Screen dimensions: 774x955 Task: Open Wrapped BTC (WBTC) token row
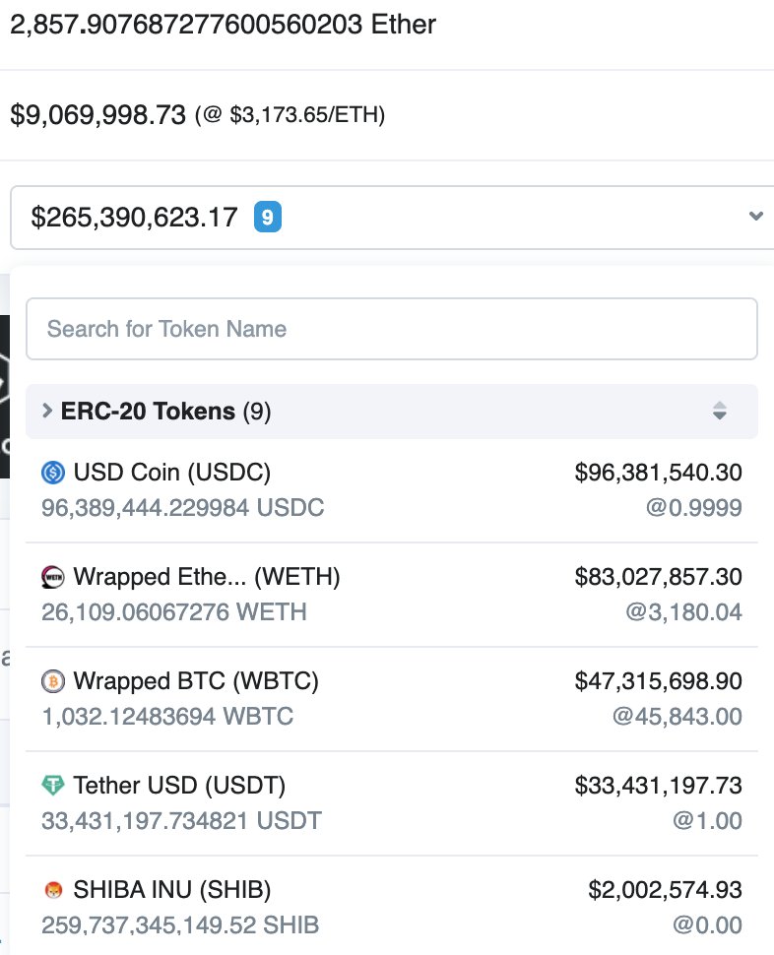(196, 681)
